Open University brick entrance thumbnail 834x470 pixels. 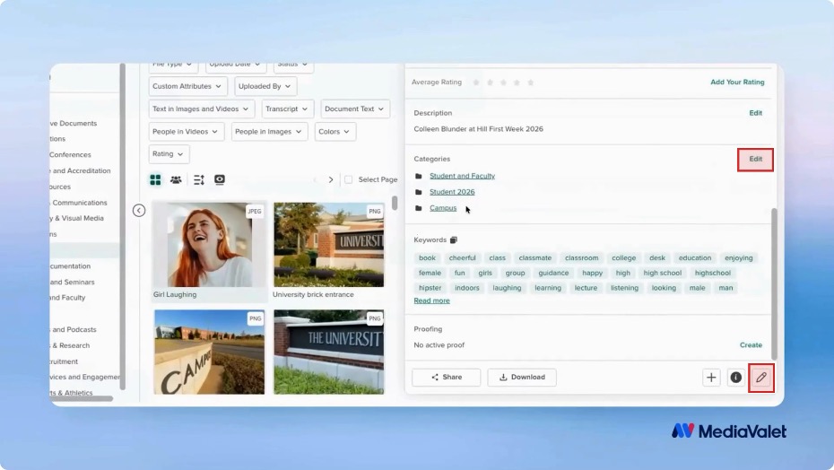(329, 245)
